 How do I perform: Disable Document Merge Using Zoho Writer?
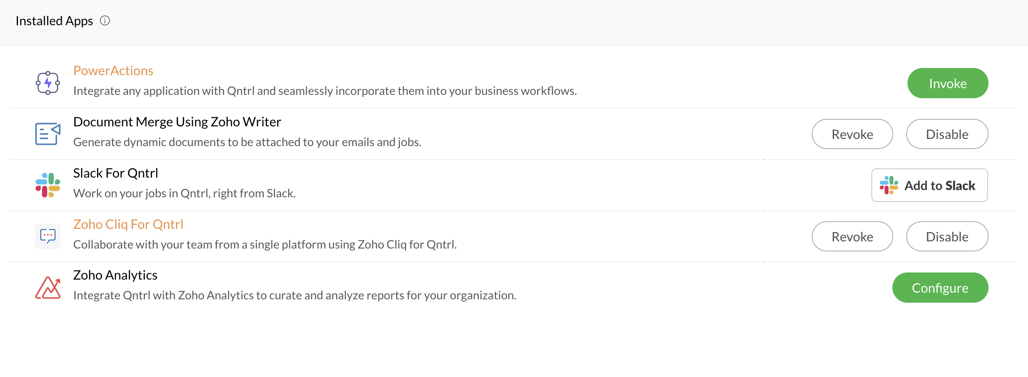(x=947, y=134)
